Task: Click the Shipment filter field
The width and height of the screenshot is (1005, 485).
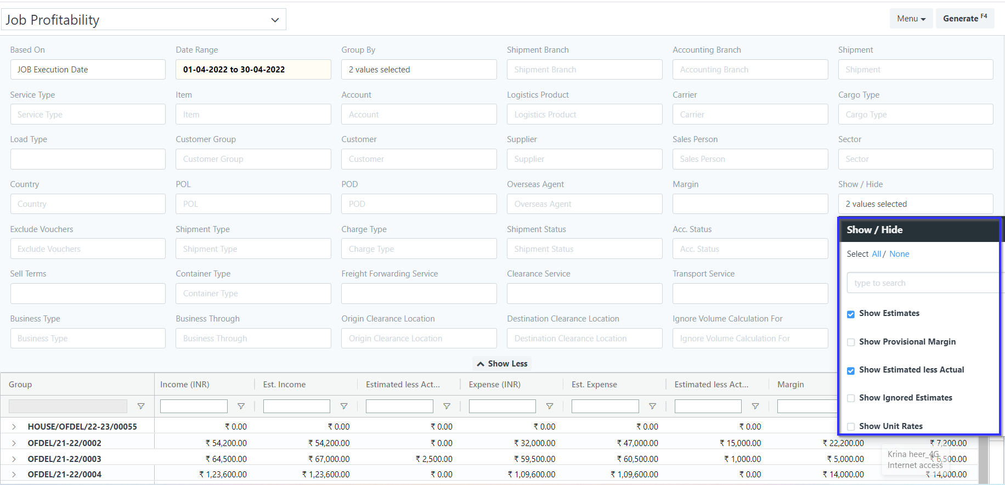Action: tap(916, 70)
